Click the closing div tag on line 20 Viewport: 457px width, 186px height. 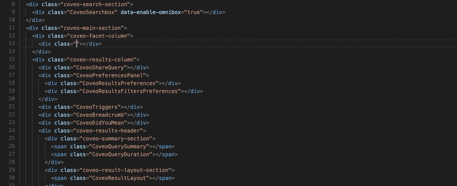48,99
